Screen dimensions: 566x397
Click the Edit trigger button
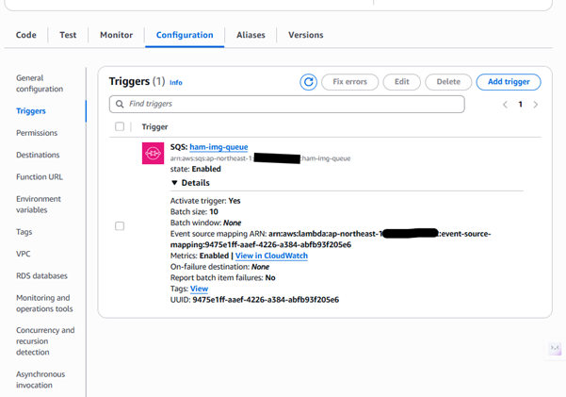(x=402, y=82)
